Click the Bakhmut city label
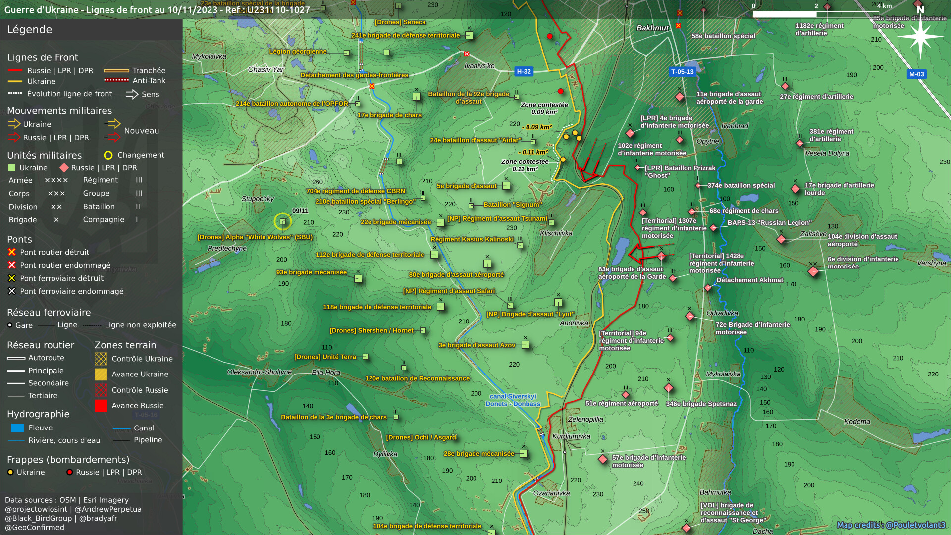This screenshot has width=951, height=535. pyautogui.click(x=652, y=28)
